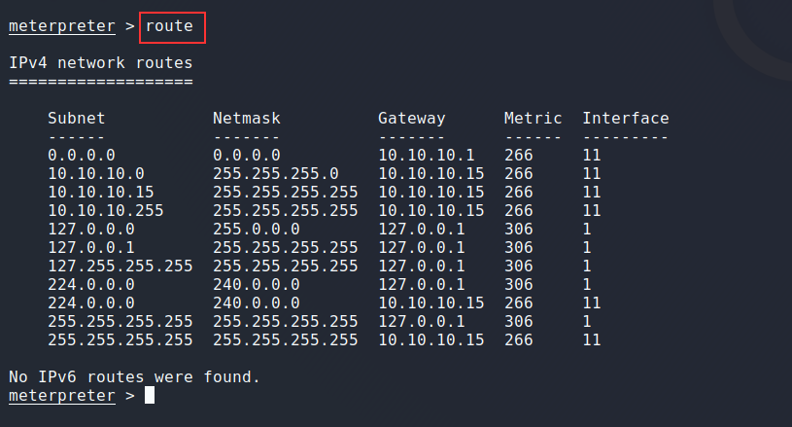The height and width of the screenshot is (427, 792).
Task: Click subnet 127.255.255.255 entry
Action: 120,266
